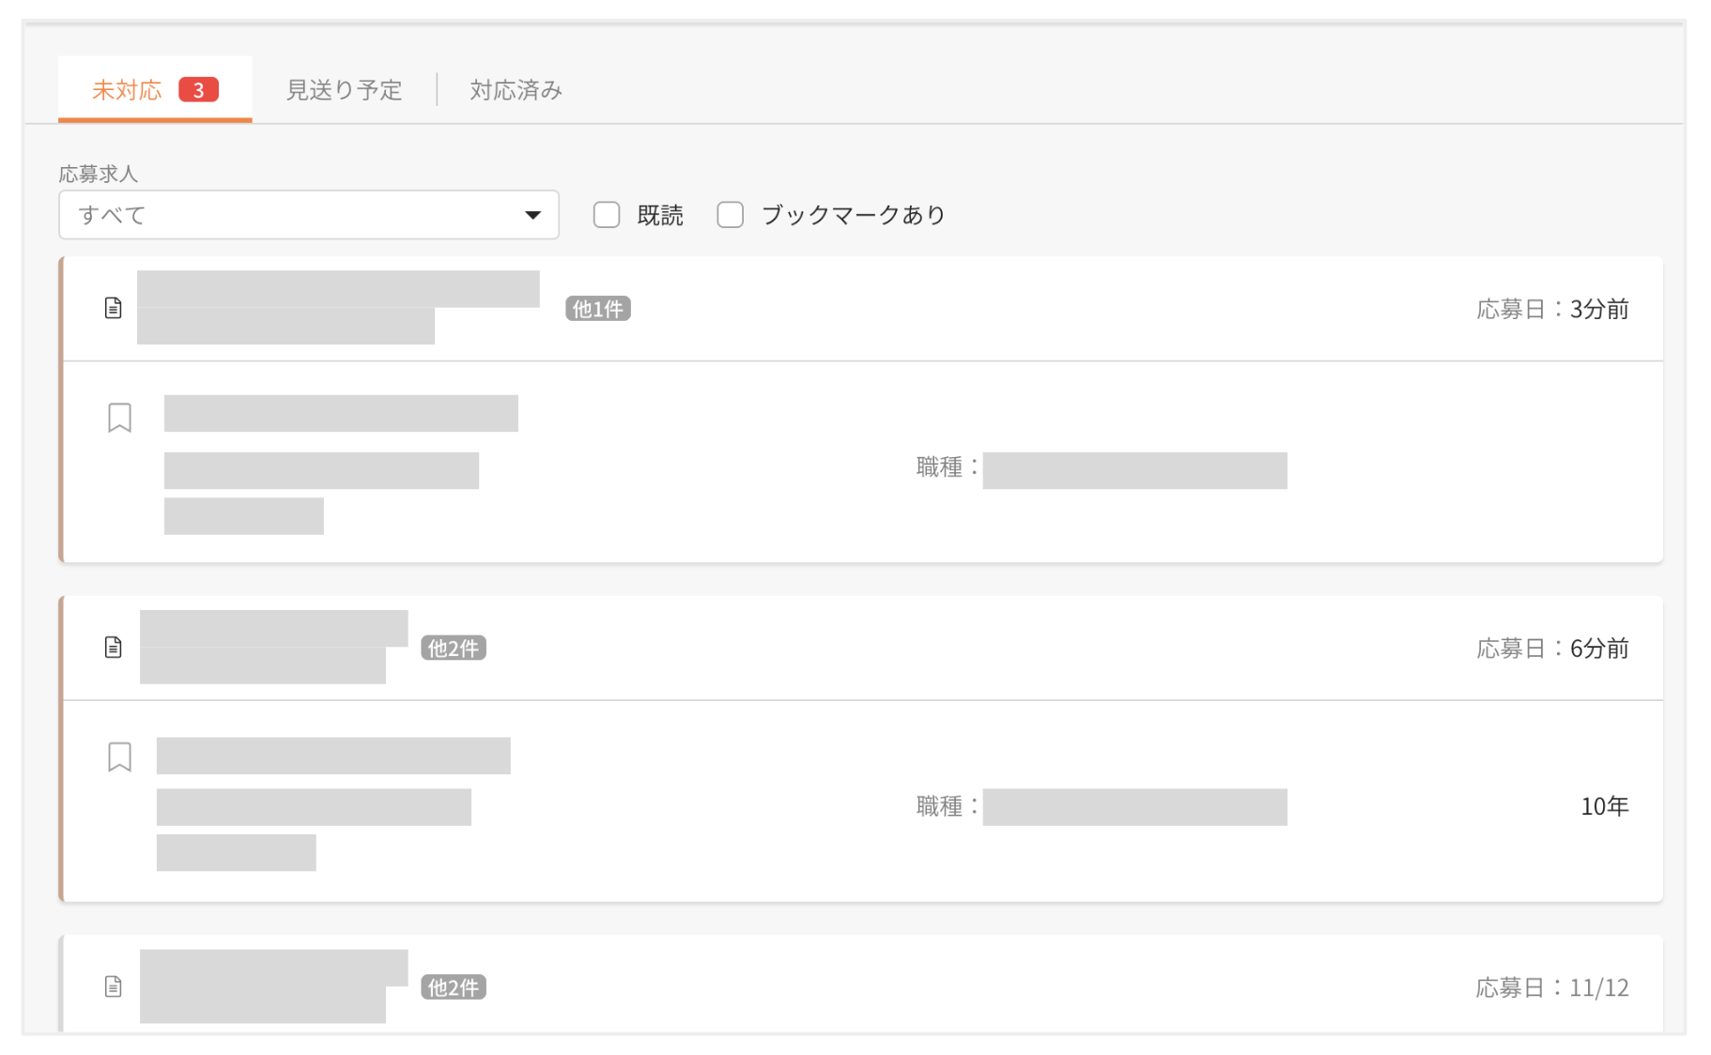
Task: Enable the 既読 filter checkbox
Action: pyautogui.click(x=607, y=215)
